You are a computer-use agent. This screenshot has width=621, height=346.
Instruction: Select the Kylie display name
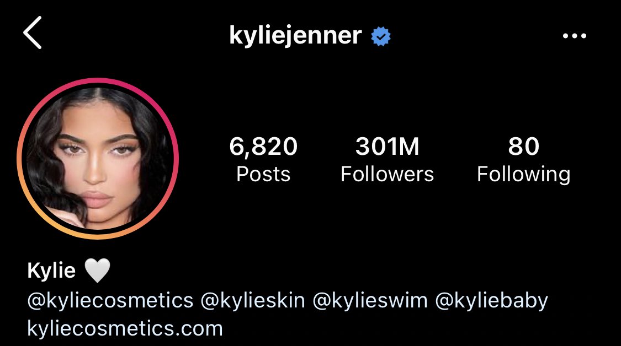(51, 271)
